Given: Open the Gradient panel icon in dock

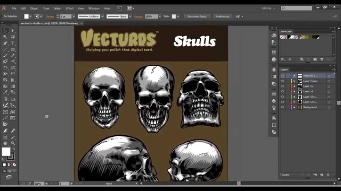Looking at the screenshot, I should (x=274, y=77).
